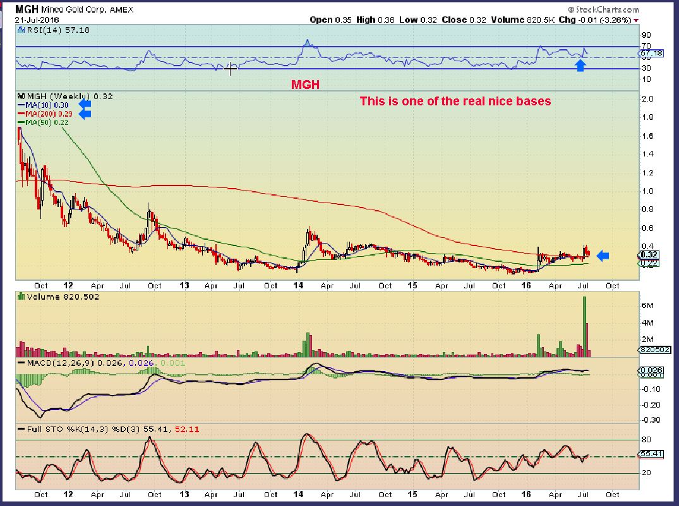
Task: Click the StockCharts.com watermark link
Action: pos(603,9)
